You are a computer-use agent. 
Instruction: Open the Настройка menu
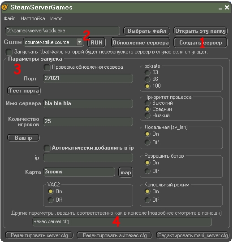33,18
